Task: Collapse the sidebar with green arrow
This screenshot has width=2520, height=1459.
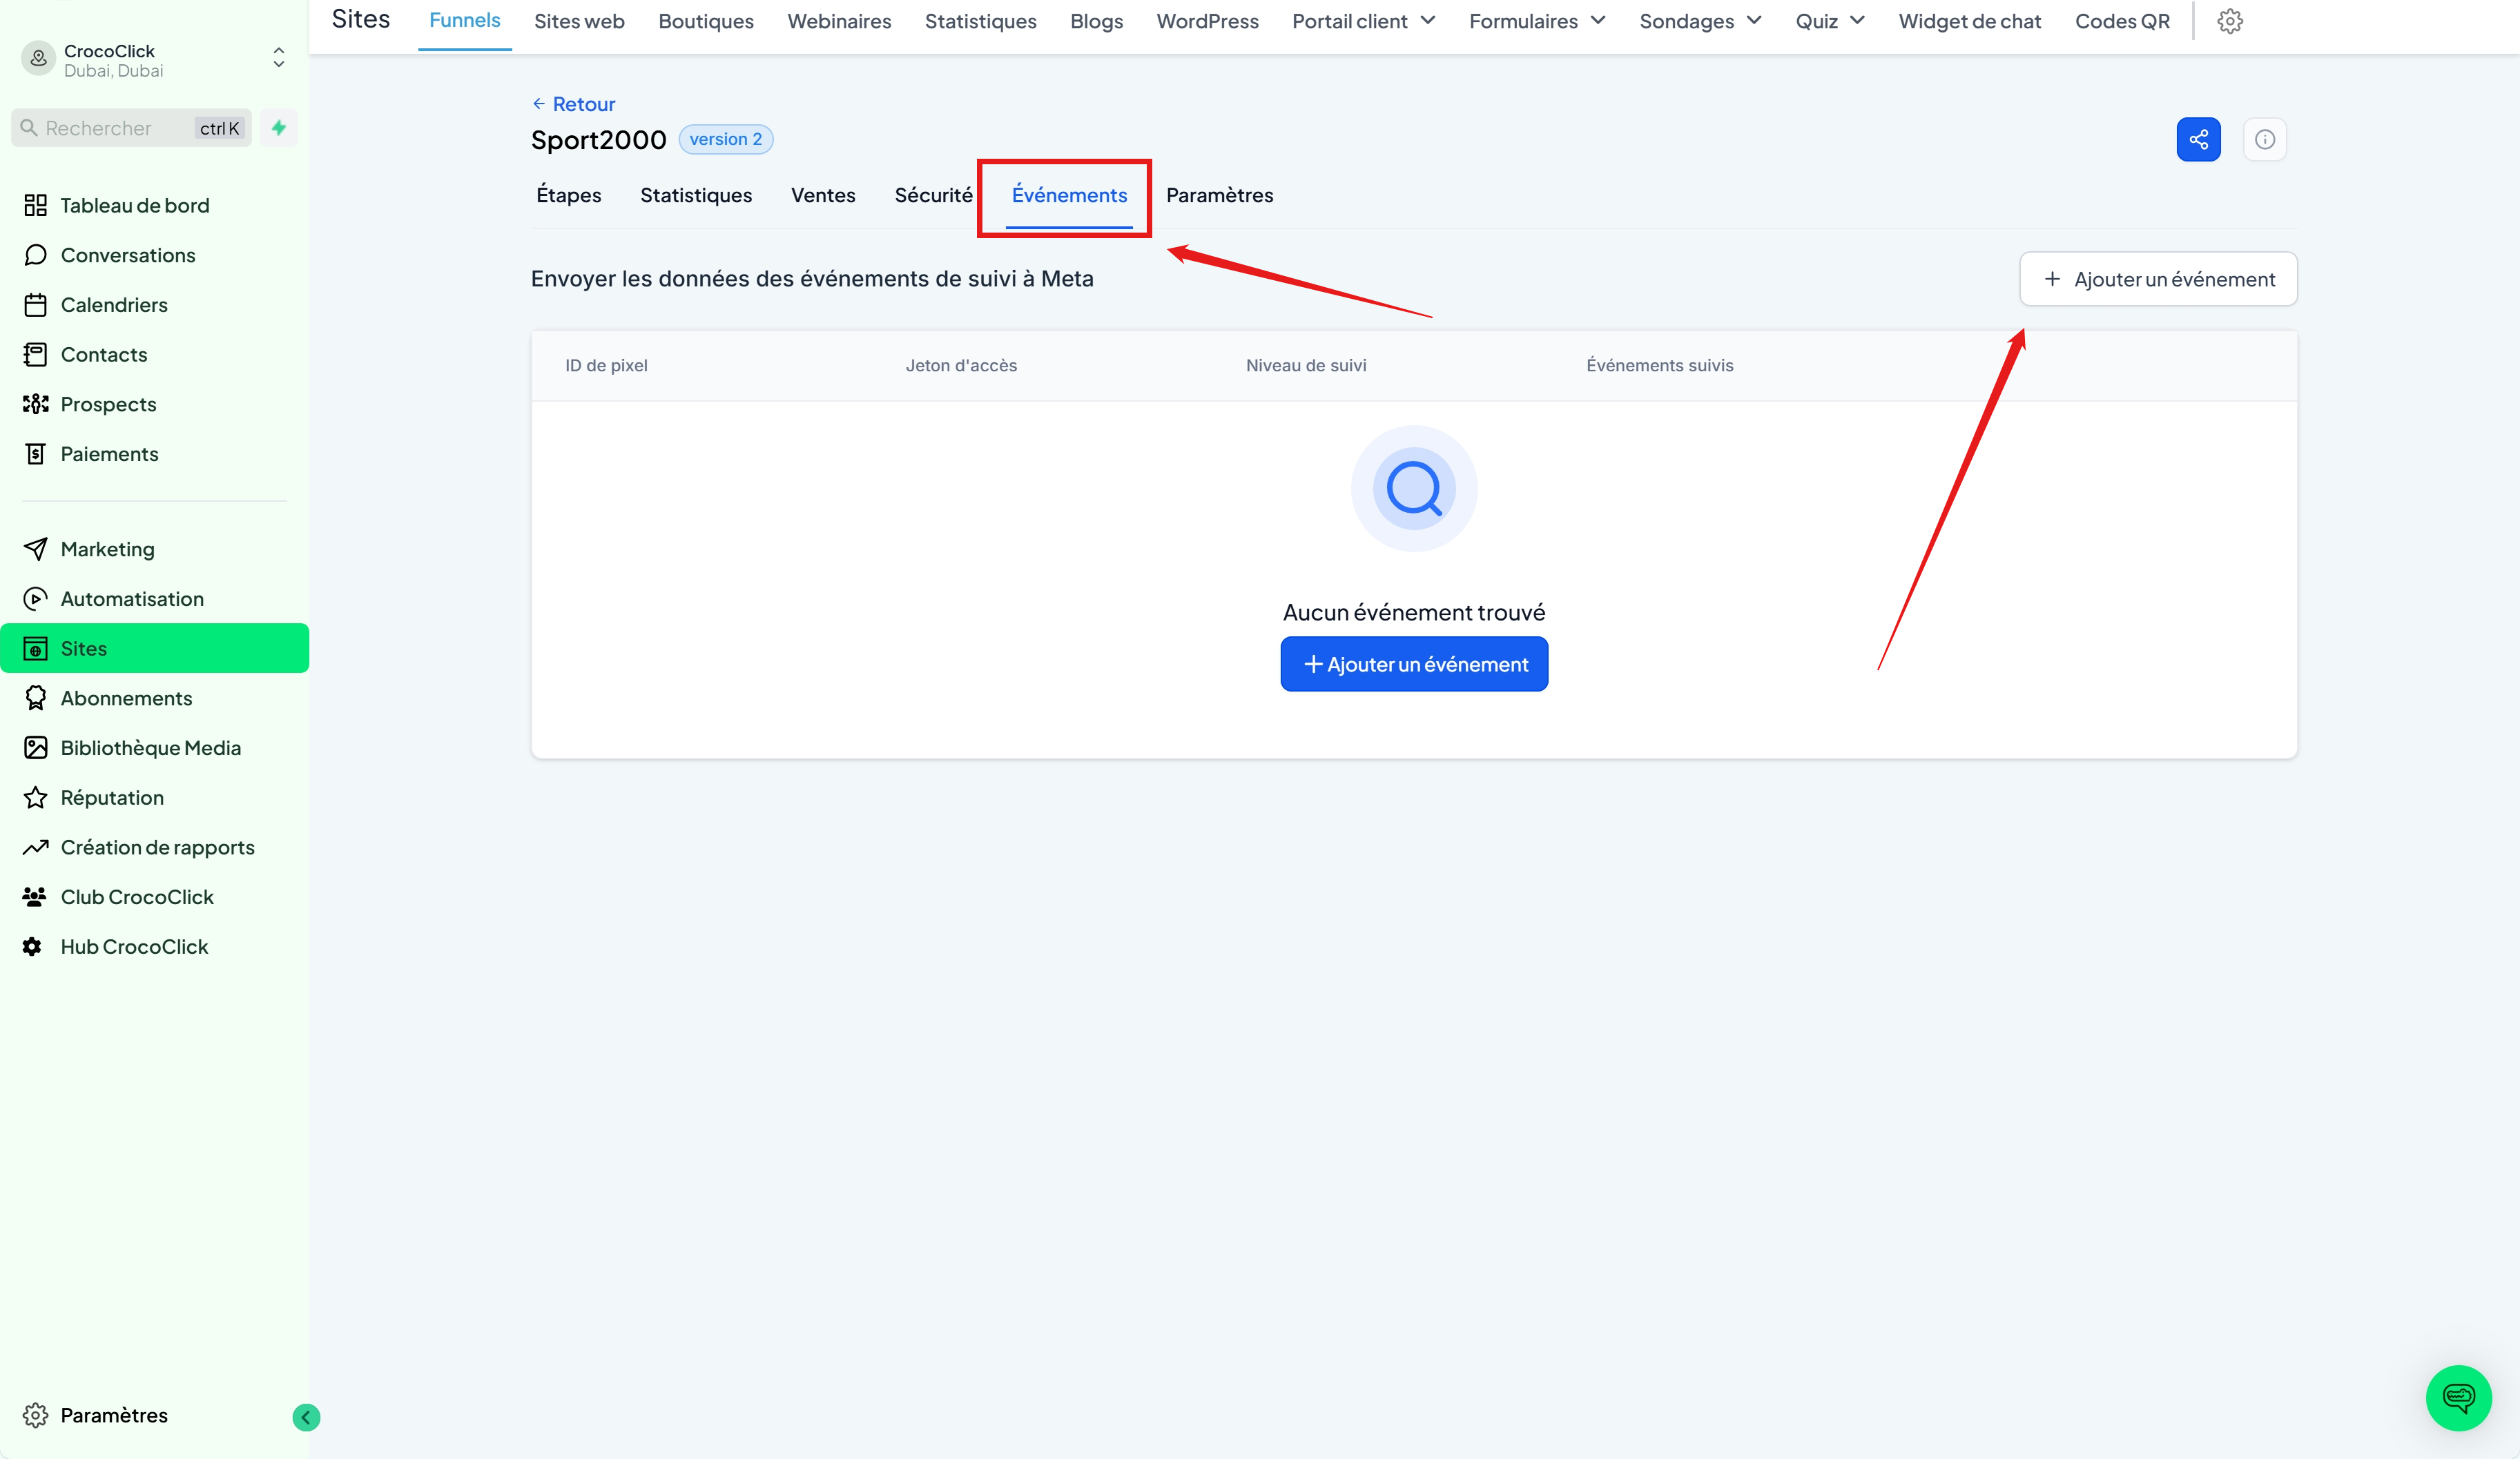Action: 306,1417
